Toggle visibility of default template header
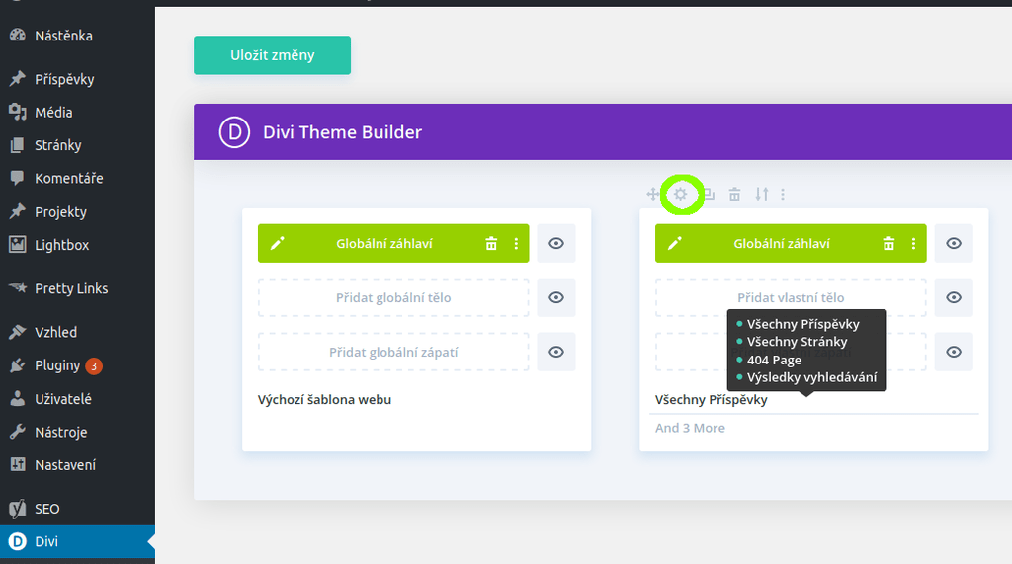Image resolution: width=1012 pixels, height=564 pixels. (556, 243)
